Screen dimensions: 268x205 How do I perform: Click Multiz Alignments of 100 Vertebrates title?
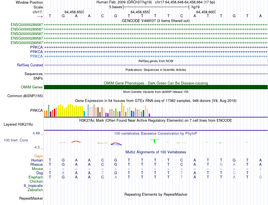click(156, 152)
